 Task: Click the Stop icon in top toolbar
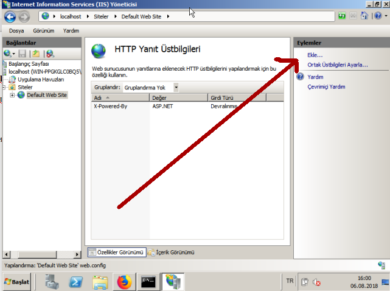(353, 16)
